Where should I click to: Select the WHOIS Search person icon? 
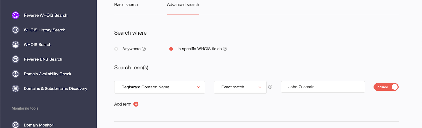(16, 45)
